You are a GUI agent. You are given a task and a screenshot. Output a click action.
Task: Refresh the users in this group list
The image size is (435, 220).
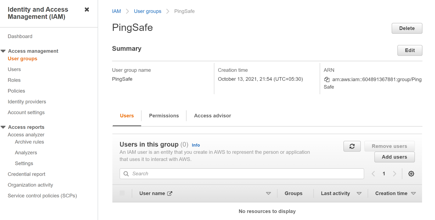[352, 146]
